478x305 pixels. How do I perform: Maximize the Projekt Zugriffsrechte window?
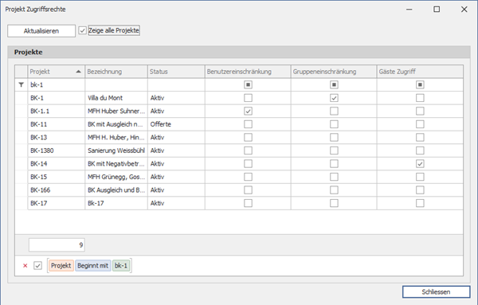point(437,10)
